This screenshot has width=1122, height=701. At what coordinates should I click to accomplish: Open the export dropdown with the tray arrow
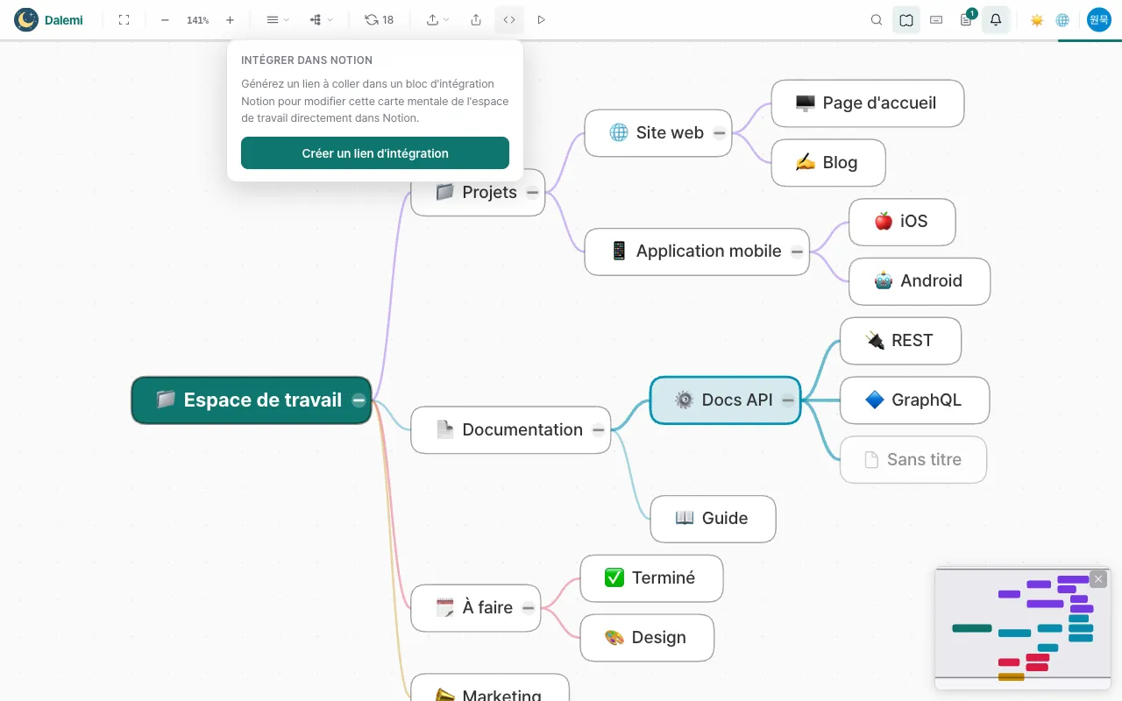(437, 19)
